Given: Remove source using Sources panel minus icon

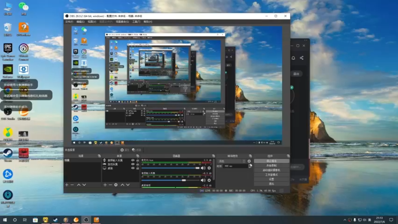Looking at the screenshot, I should [x=110, y=185].
